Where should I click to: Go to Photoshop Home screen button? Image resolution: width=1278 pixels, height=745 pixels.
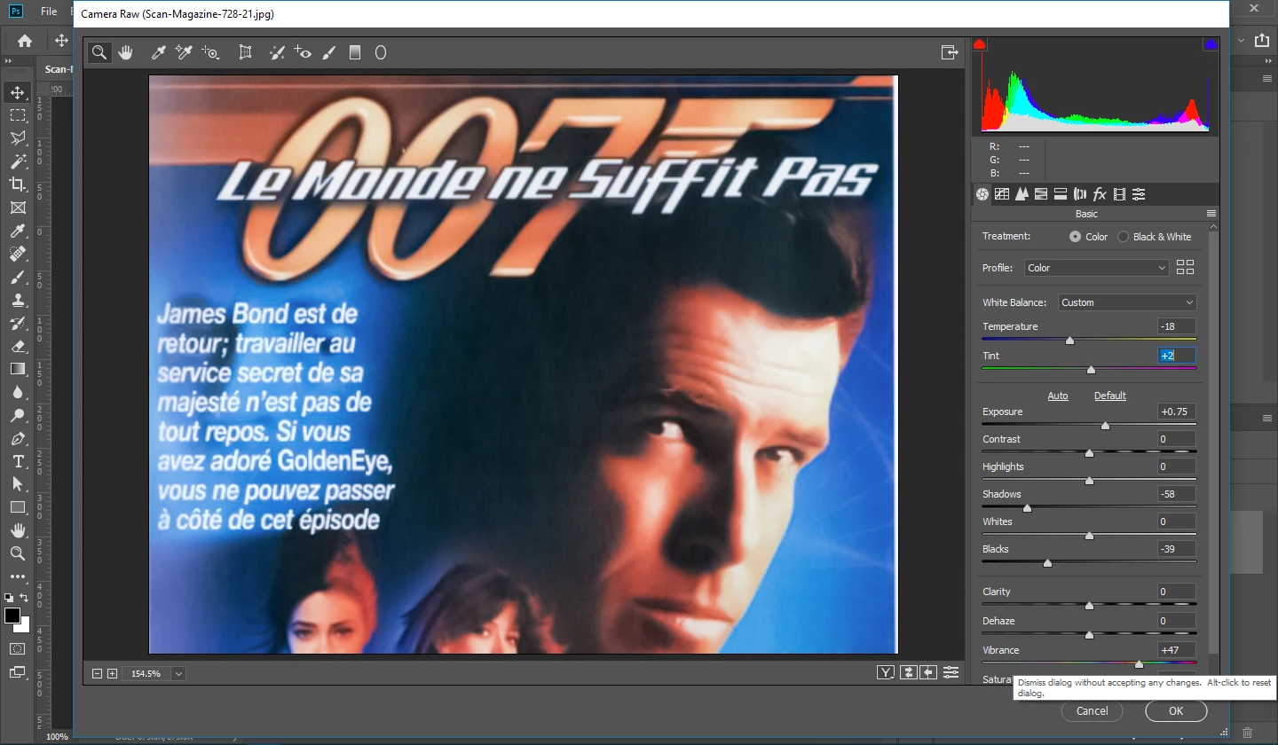25,41
